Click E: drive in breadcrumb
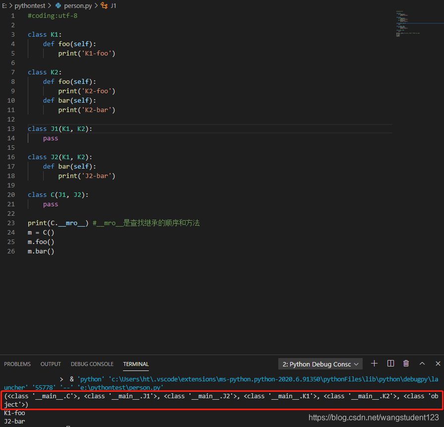Screen dimensions: 444x427 tap(4, 5)
